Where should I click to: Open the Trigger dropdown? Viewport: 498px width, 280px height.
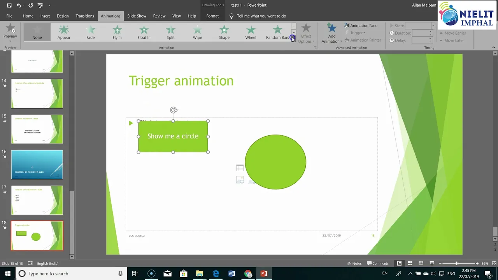point(355,33)
